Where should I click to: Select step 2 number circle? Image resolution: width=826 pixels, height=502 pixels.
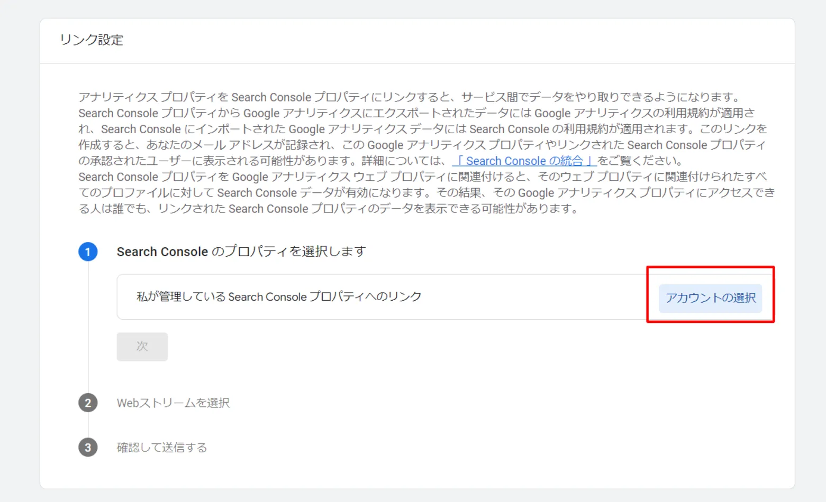[x=88, y=403]
